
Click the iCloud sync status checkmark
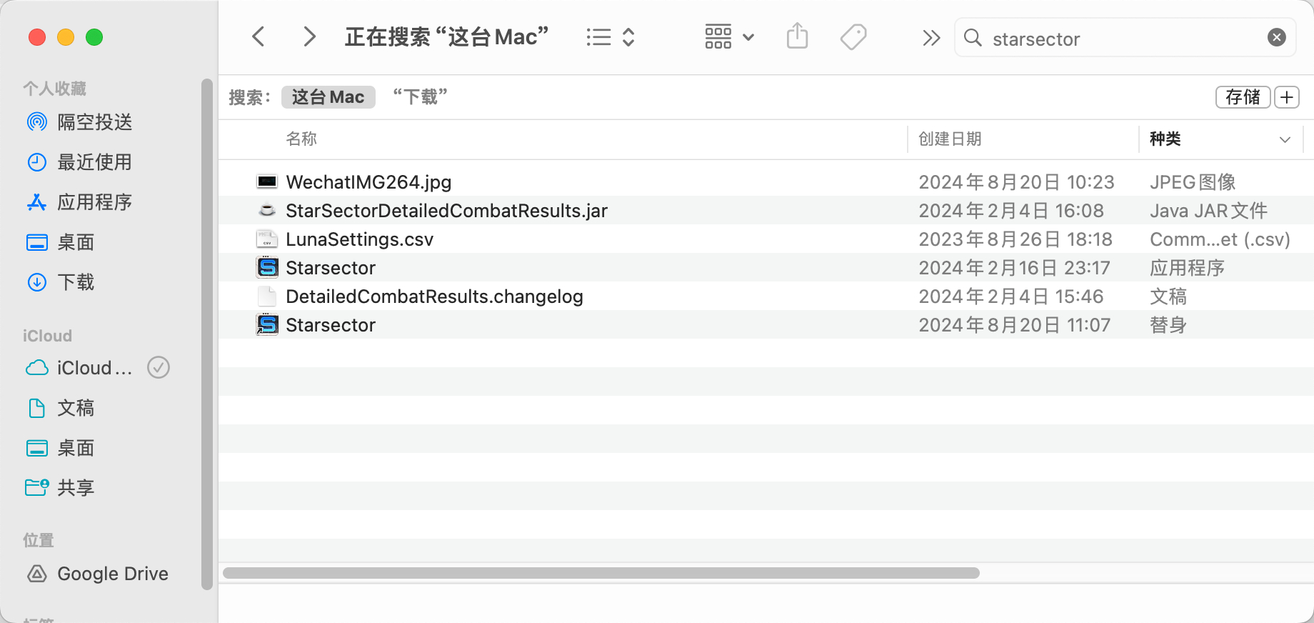158,368
